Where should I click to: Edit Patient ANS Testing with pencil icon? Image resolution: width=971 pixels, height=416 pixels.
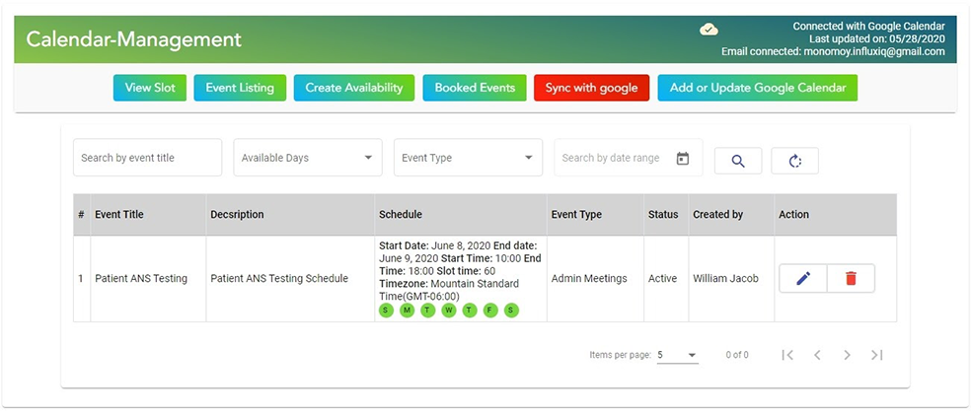click(x=802, y=279)
